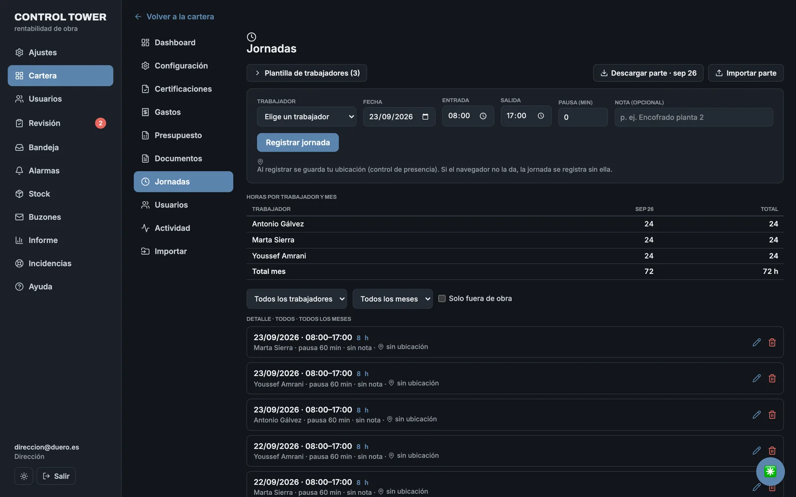Delete Antonio Gálvez 23/09/2026 entry
The width and height of the screenshot is (796, 497).
[x=772, y=415]
